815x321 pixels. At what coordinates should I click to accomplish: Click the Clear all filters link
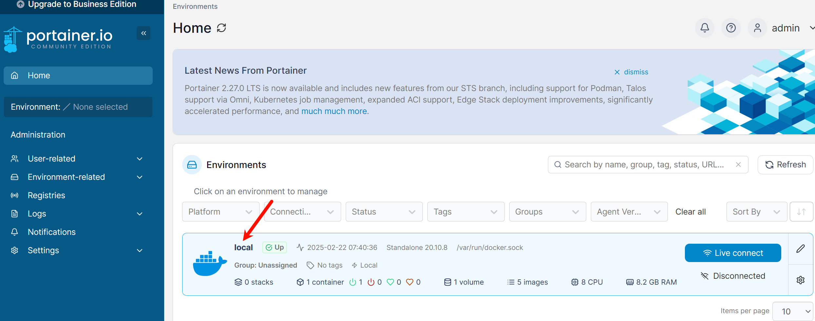click(x=690, y=212)
